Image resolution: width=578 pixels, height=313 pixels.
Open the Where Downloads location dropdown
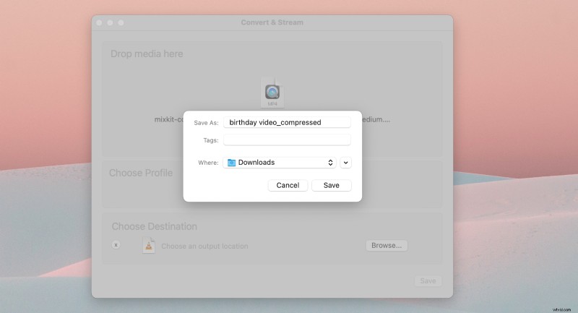pos(280,163)
